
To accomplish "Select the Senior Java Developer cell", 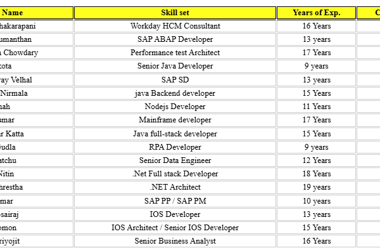I will [175, 66].
